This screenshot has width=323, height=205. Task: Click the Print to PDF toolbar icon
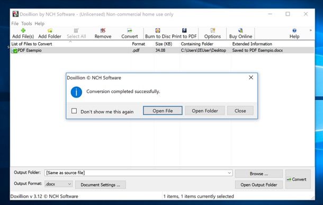184,31
